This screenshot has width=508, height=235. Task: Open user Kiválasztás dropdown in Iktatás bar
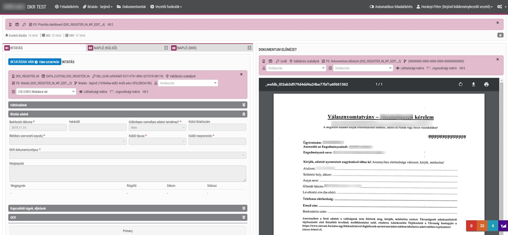tap(188, 83)
